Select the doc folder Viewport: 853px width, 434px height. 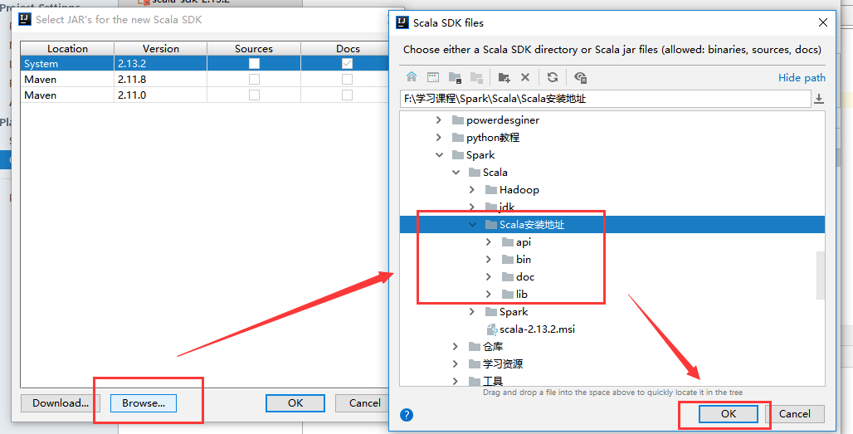point(525,277)
